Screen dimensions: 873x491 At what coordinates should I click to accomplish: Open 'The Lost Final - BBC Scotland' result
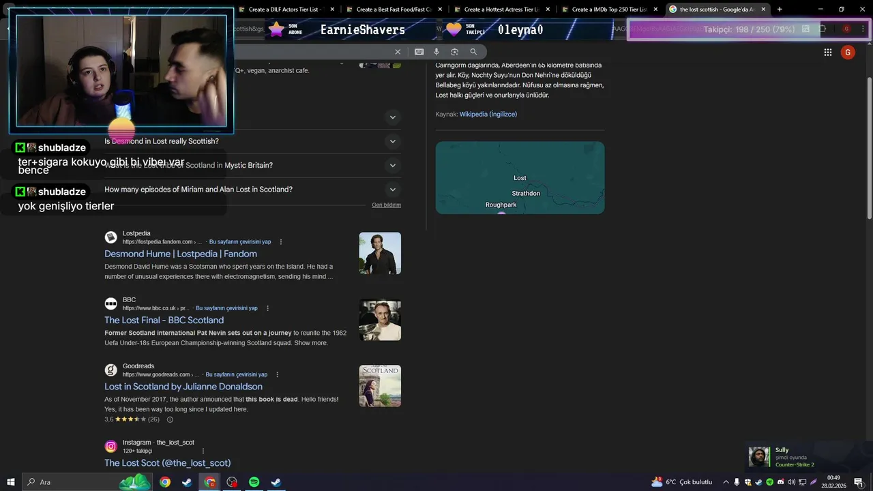(164, 320)
